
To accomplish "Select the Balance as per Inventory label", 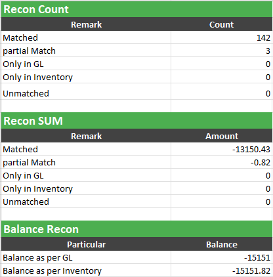I will click(x=52, y=270).
